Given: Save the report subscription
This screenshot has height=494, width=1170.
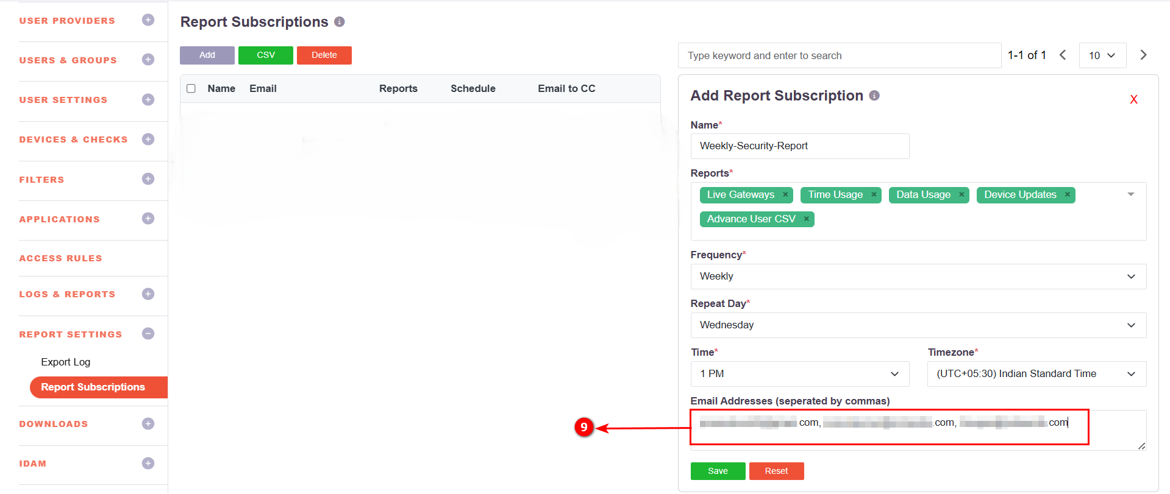Looking at the screenshot, I should 718,471.
